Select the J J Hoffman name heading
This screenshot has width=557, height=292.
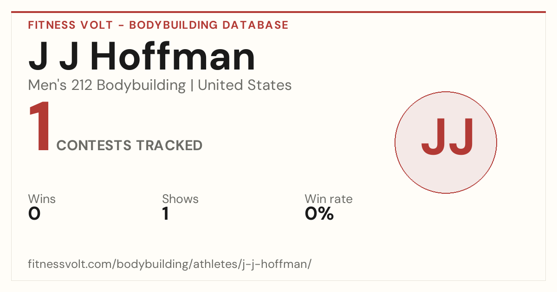(142, 57)
